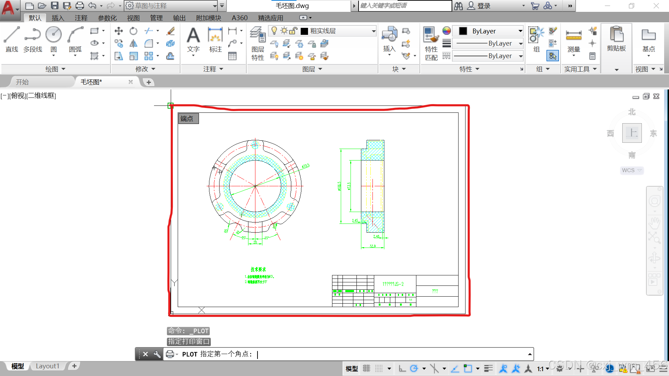Switch to the 注释 ribbon tab
The image size is (669, 376).
coord(81,18)
